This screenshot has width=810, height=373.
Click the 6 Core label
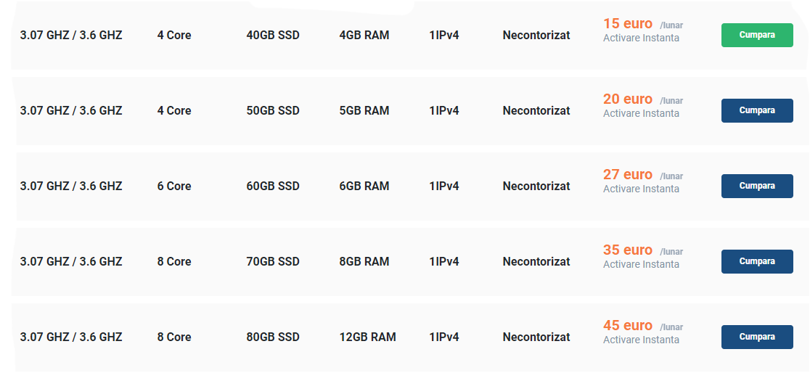(x=174, y=186)
